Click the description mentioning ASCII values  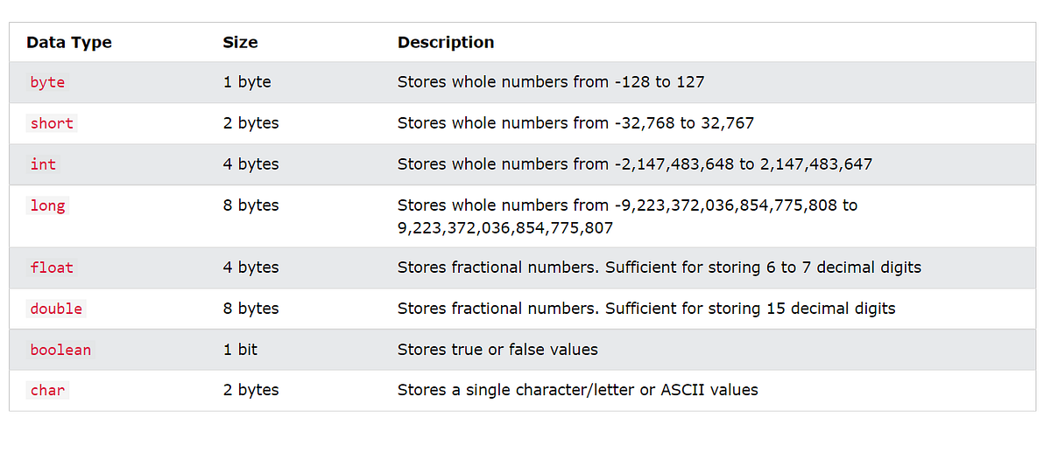pyautogui.click(x=578, y=391)
